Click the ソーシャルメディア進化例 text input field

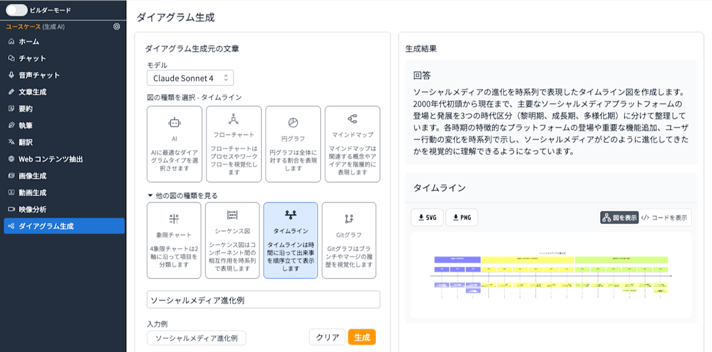pyautogui.click(x=263, y=300)
